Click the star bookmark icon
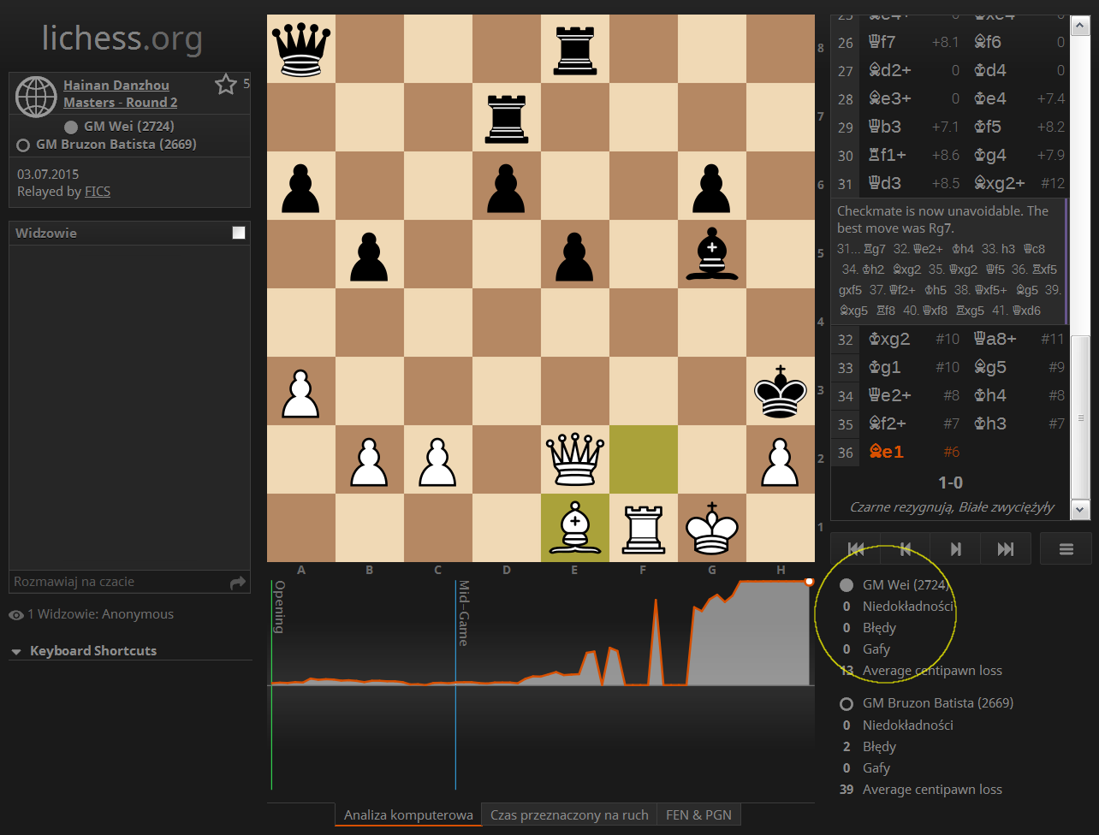The image size is (1099, 835). 225,84
